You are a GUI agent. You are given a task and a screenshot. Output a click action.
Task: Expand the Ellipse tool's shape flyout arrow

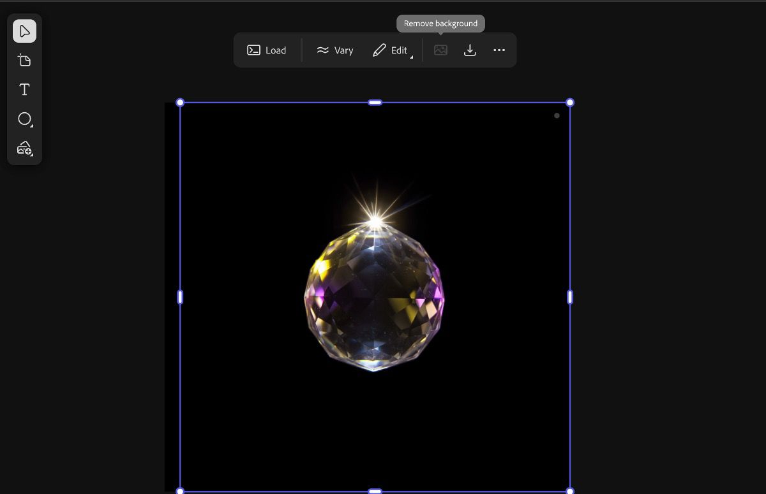(x=31, y=126)
